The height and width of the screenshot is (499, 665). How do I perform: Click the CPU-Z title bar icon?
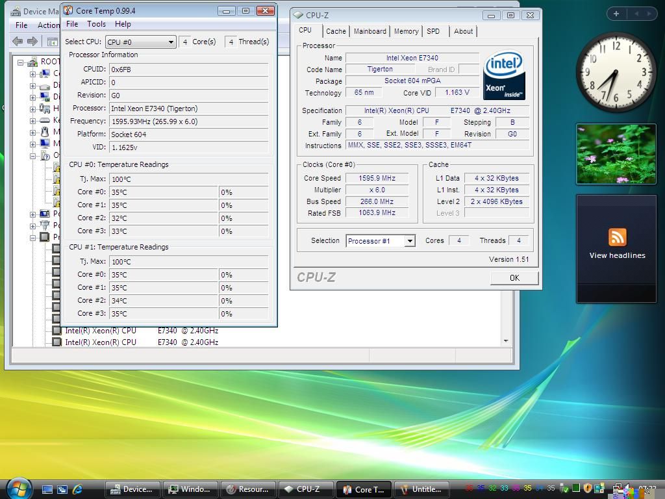(298, 16)
